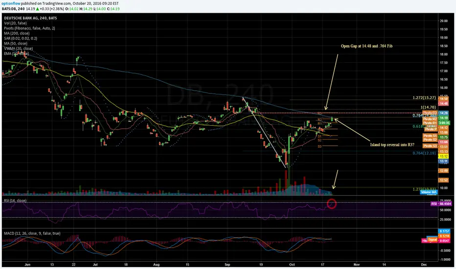The height and width of the screenshot is (269, 456).
Task: Click the Pivots:S1 axis label
Action: [430, 136]
